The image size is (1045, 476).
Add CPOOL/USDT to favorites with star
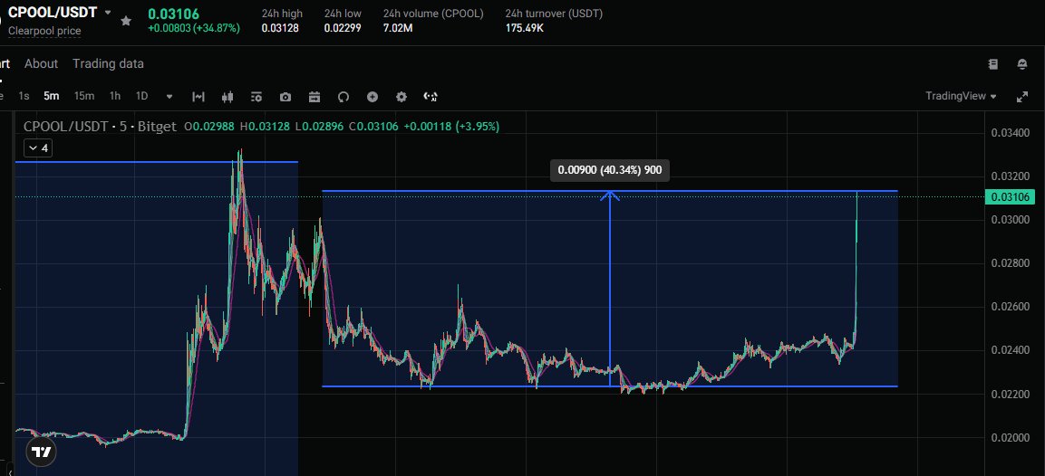[126, 21]
